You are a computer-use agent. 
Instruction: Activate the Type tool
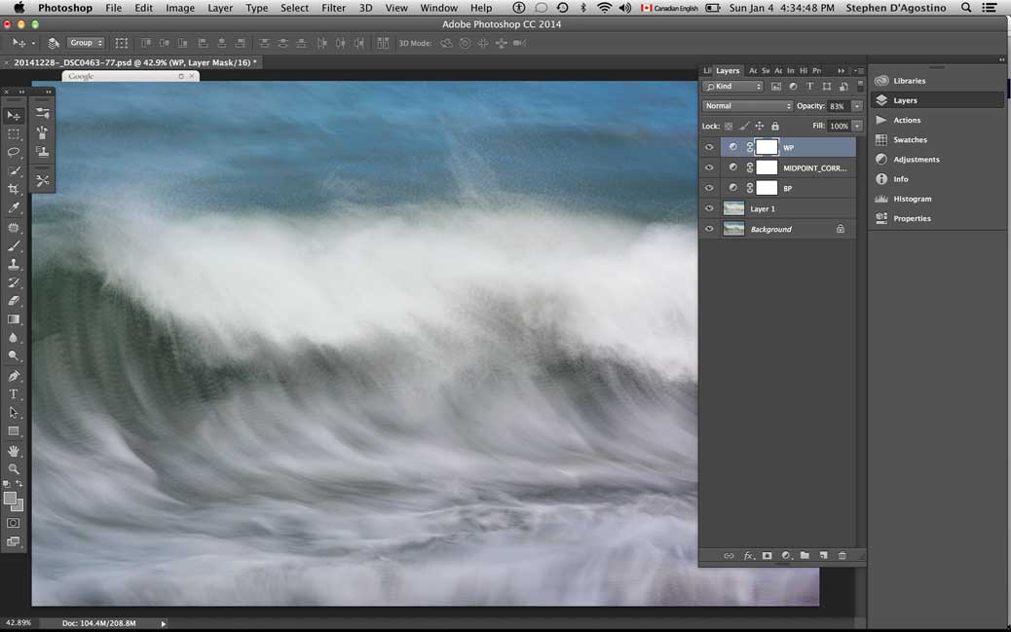(x=14, y=394)
